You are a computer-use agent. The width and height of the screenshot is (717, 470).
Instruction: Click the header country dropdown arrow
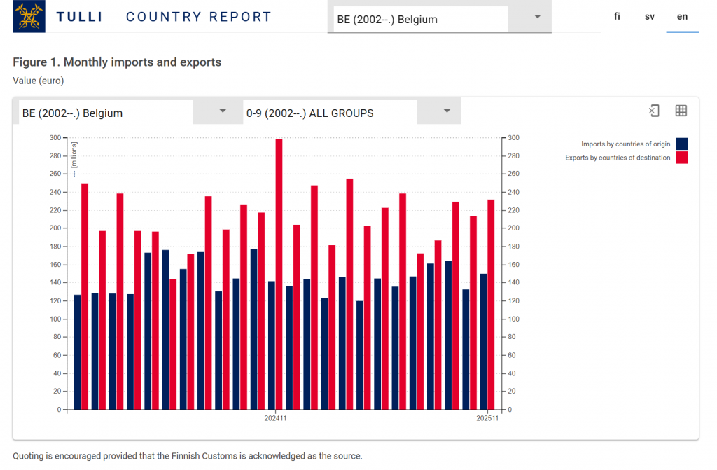point(537,17)
